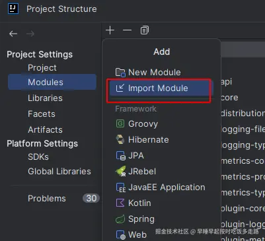Select Kotlin framework entry
Viewport: 265px width, 241px height.
pyautogui.click(x=161, y=203)
